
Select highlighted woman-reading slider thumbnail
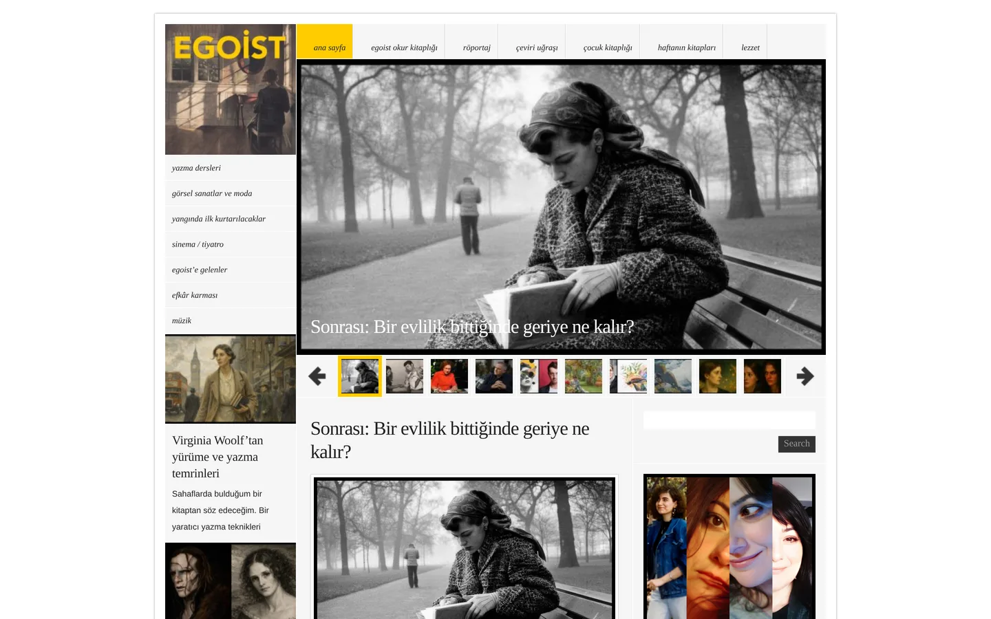coord(360,376)
